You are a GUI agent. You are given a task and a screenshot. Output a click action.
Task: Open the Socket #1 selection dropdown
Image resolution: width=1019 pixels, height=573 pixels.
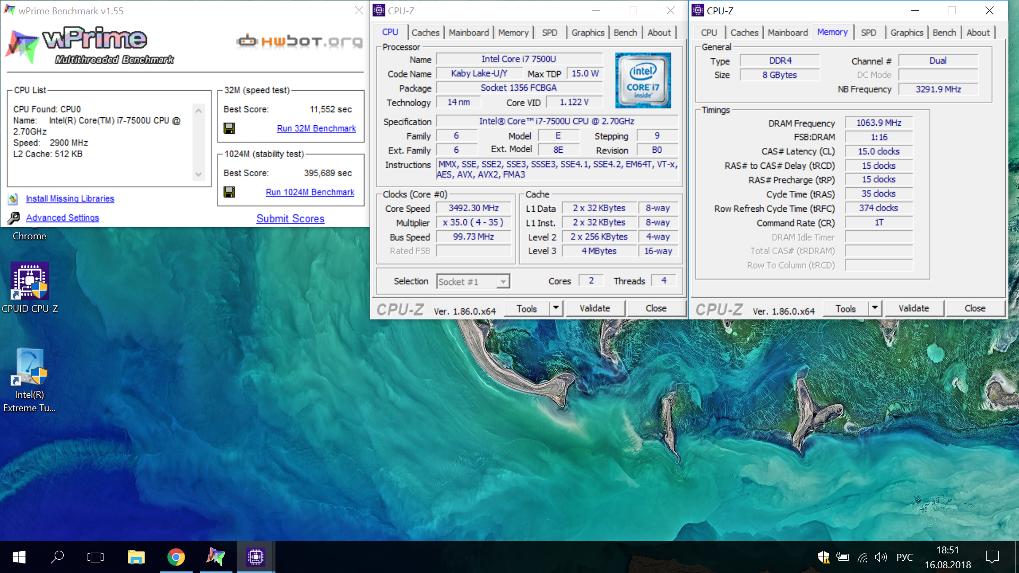coord(473,282)
